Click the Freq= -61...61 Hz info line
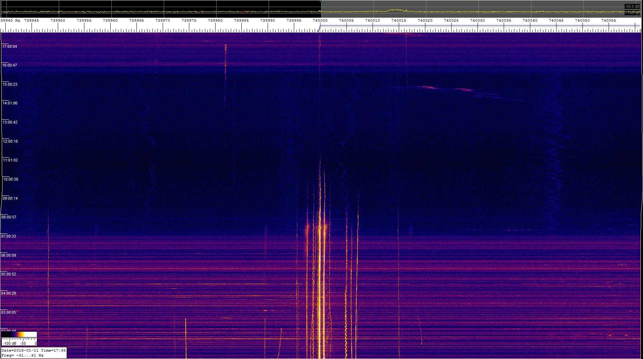 coord(23,355)
